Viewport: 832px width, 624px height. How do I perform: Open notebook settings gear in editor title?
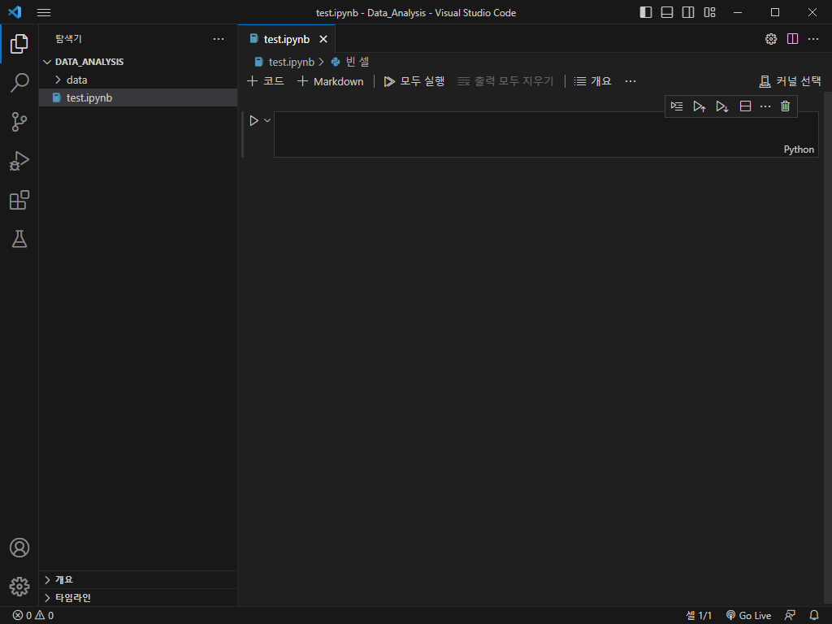[771, 39]
